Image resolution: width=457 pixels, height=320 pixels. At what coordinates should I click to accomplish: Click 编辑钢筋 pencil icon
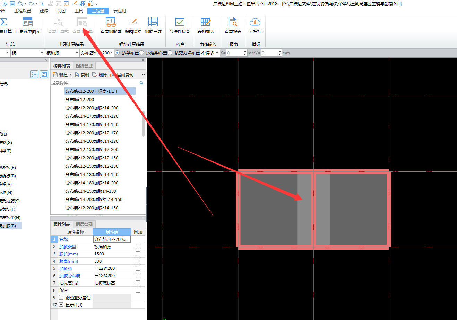(x=133, y=22)
